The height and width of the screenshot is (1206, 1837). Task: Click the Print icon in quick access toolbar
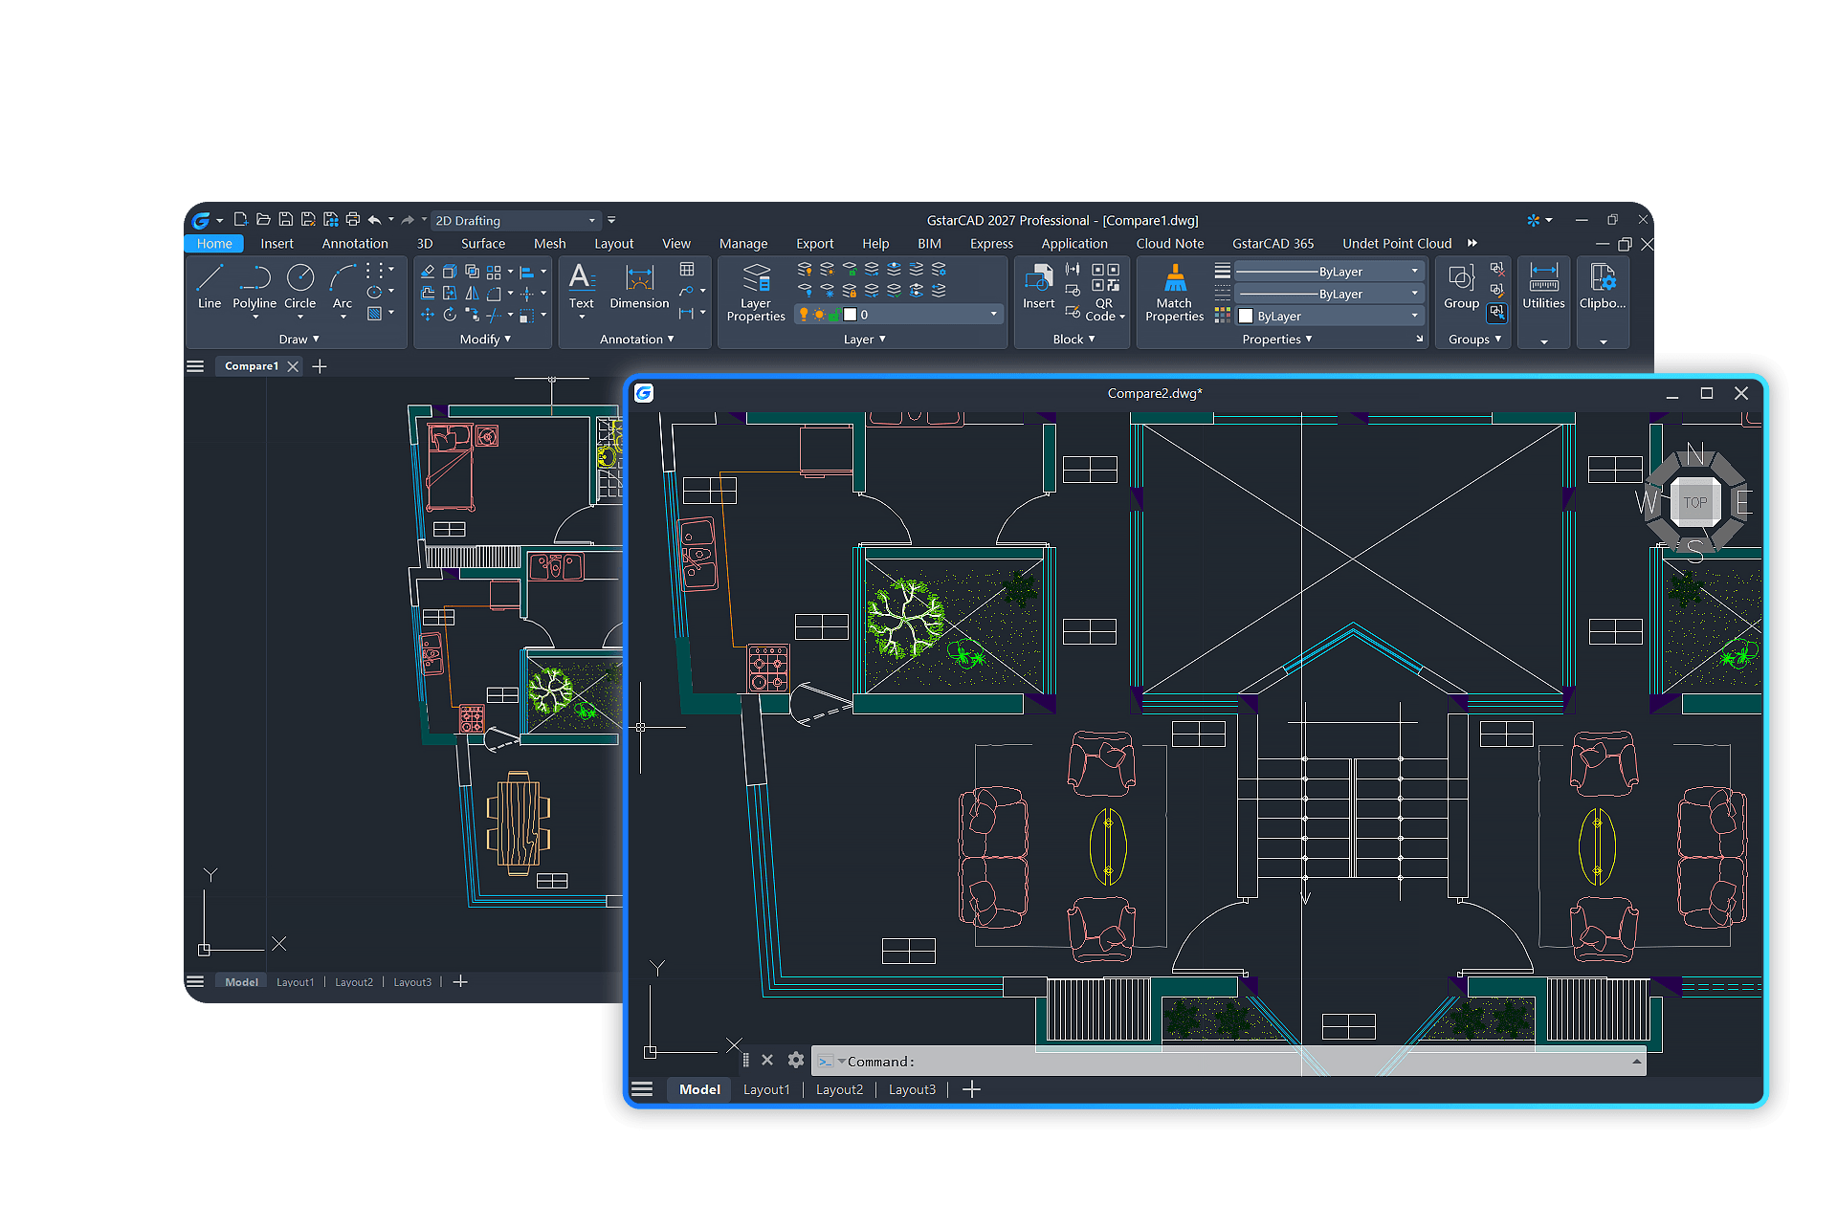click(353, 219)
